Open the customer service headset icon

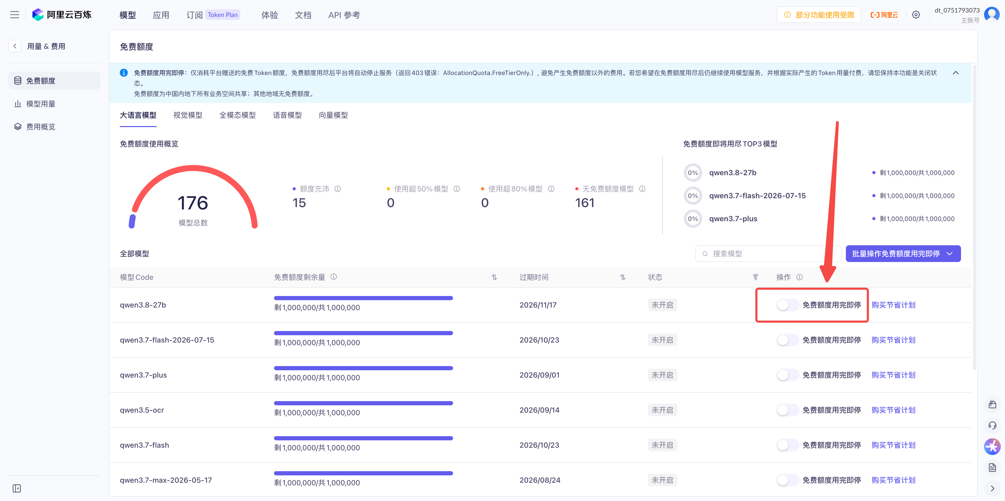(x=992, y=425)
